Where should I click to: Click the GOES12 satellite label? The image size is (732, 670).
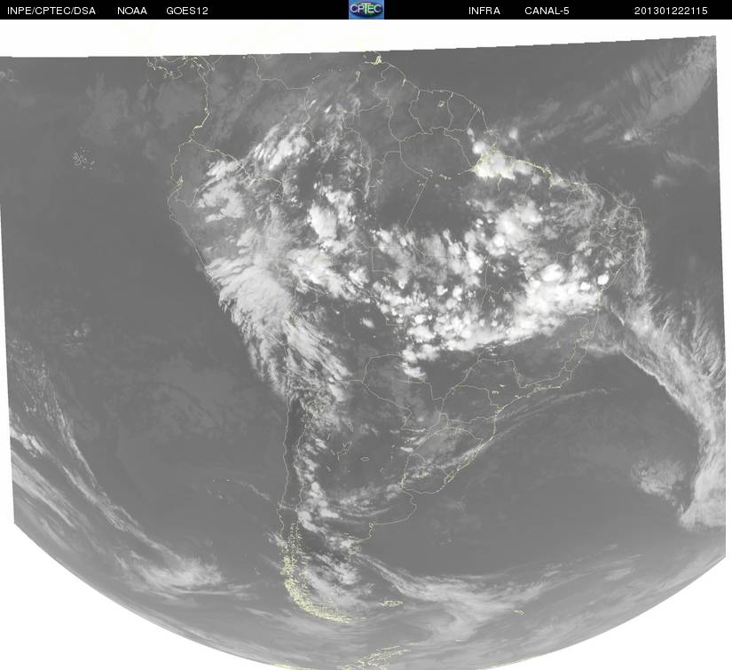point(187,11)
